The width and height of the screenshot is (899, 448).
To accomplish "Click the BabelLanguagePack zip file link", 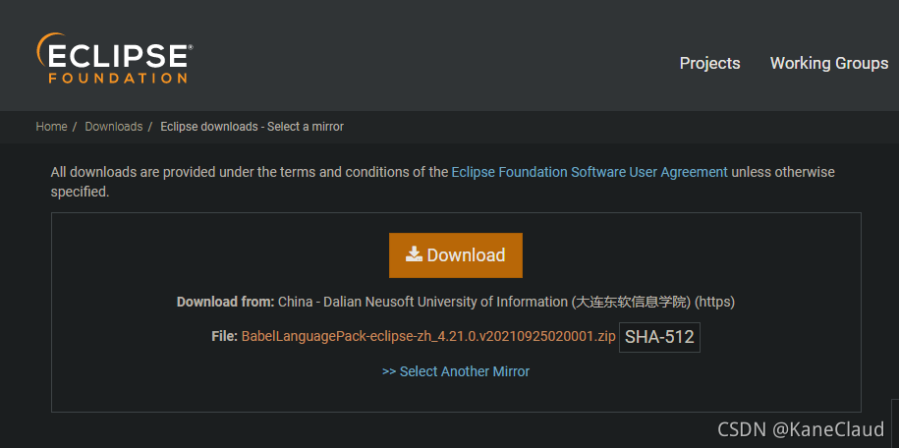I will [x=428, y=336].
